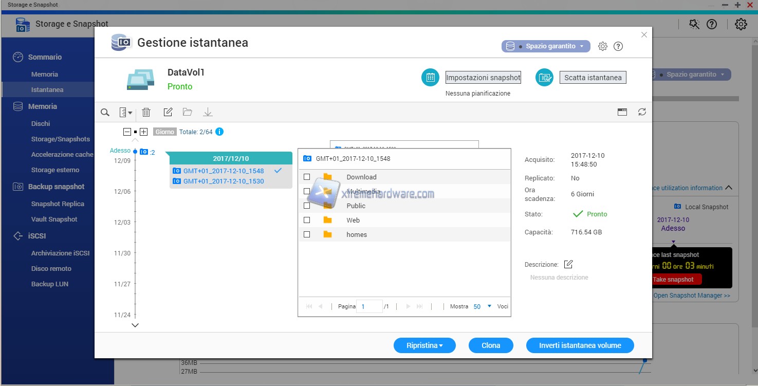Click the trash delete snapshot icon
Screen dimensions: 758x386
(x=146, y=113)
